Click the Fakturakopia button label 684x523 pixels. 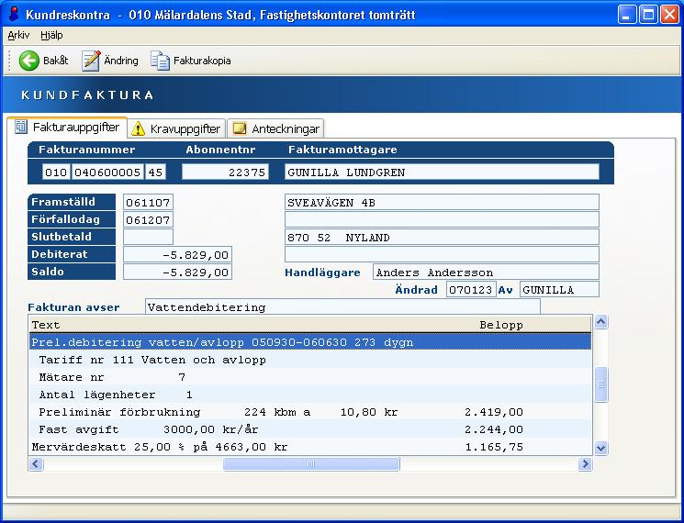point(202,61)
